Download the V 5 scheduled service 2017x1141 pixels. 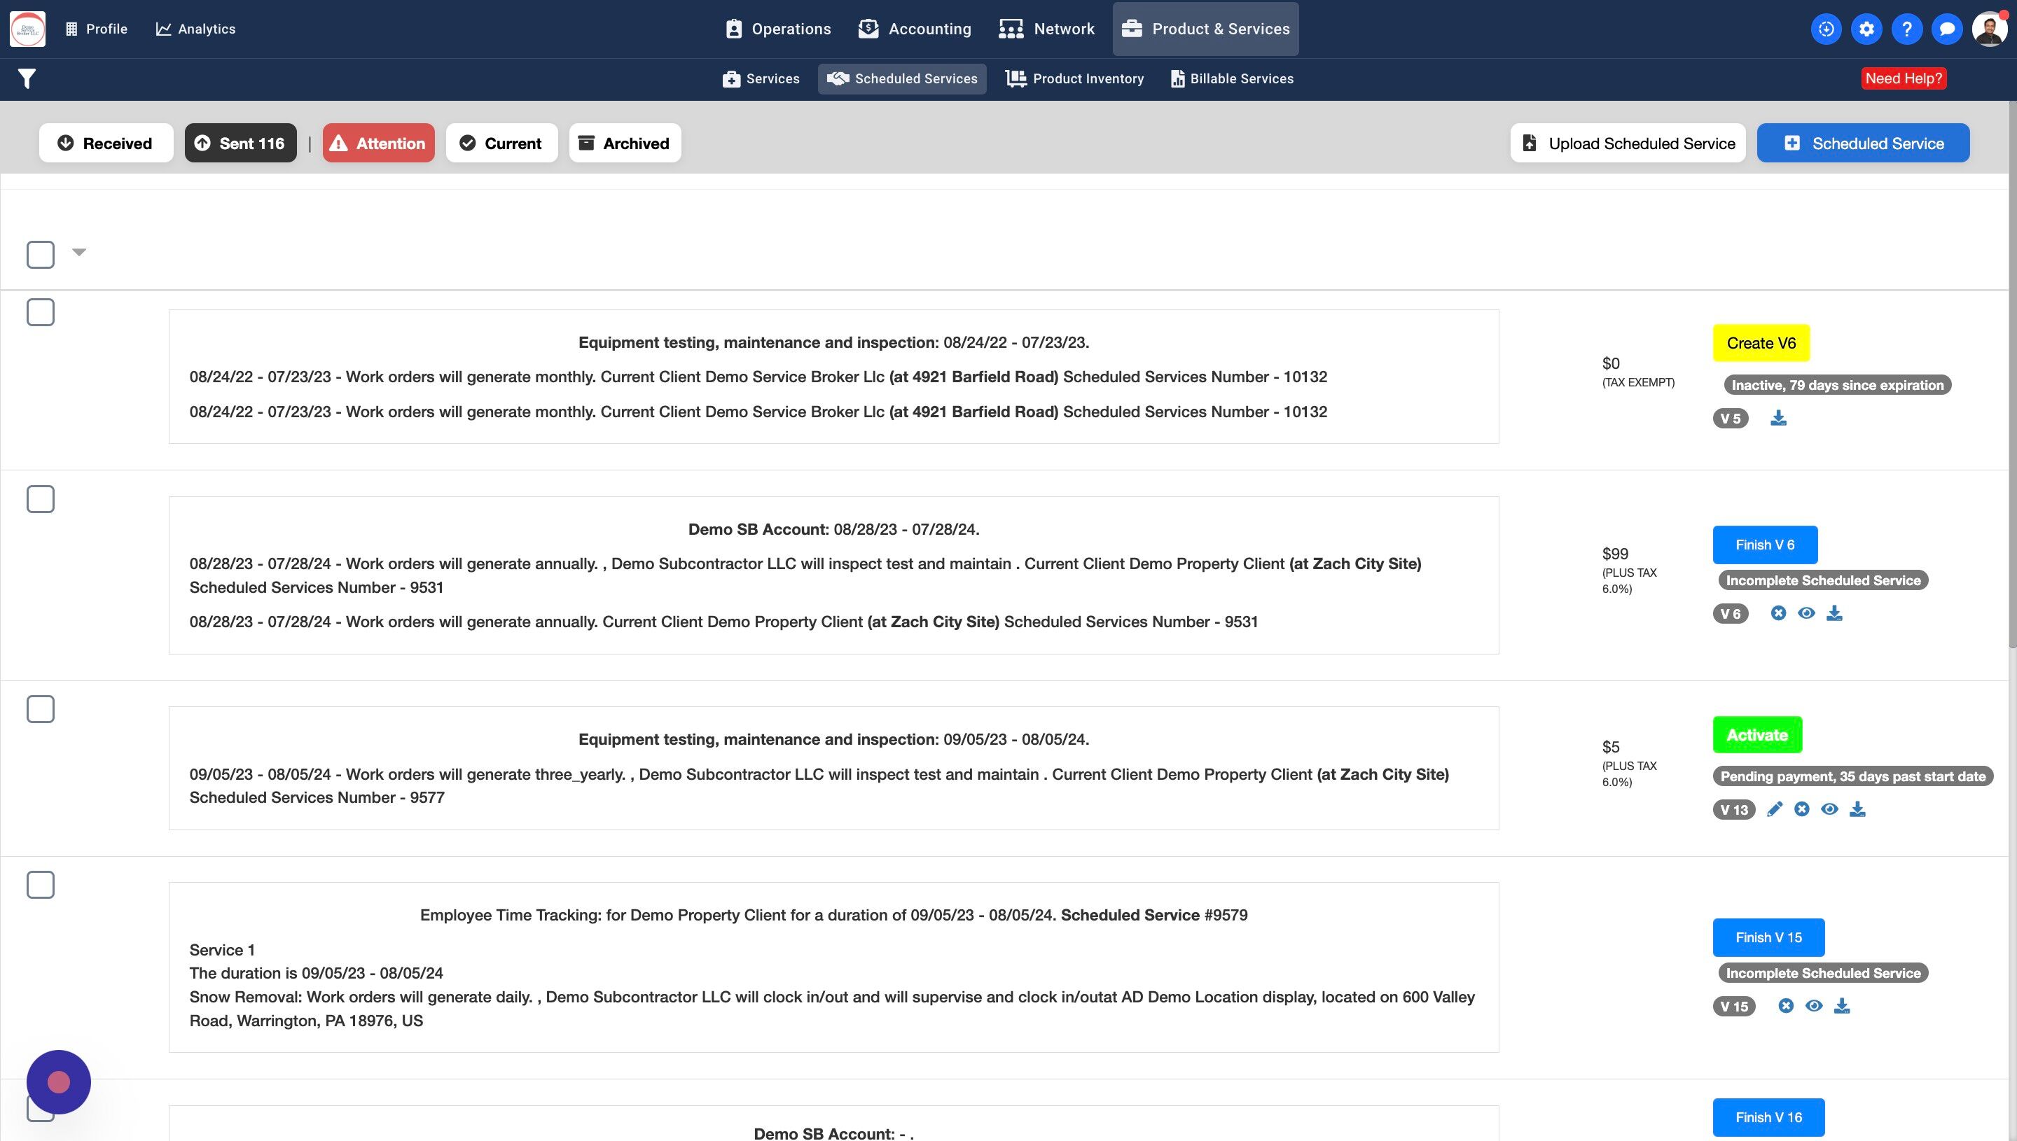tap(1778, 419)
